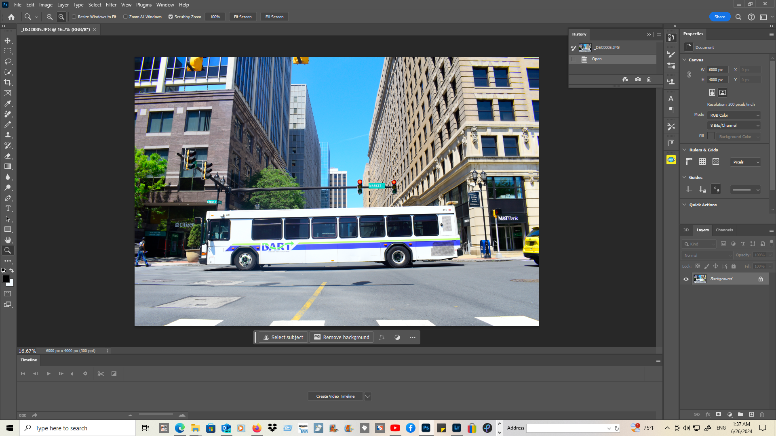
Task: Select the Clone Stamp tool
Action: [x=8, y=135]
